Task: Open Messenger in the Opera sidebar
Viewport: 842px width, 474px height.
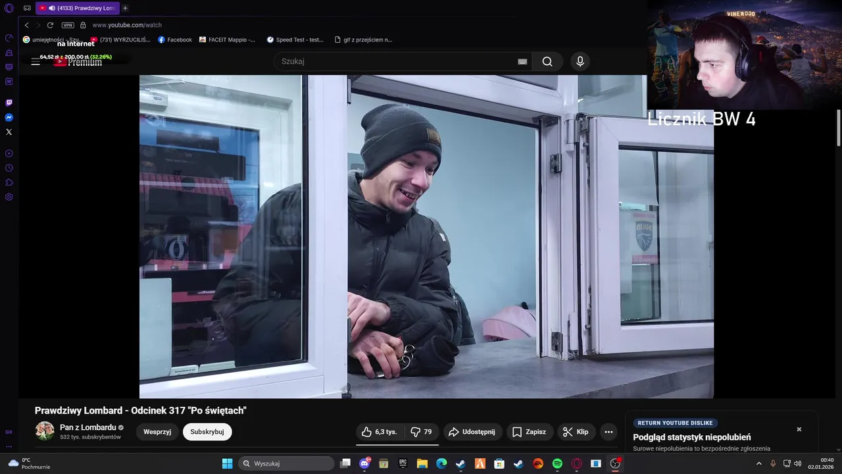Action: pyautogui.click(x=9, y=117)
